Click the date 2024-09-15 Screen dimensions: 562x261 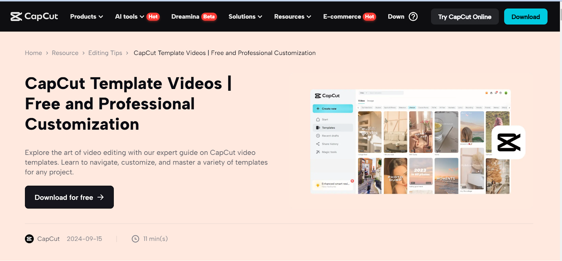point(84,239)
